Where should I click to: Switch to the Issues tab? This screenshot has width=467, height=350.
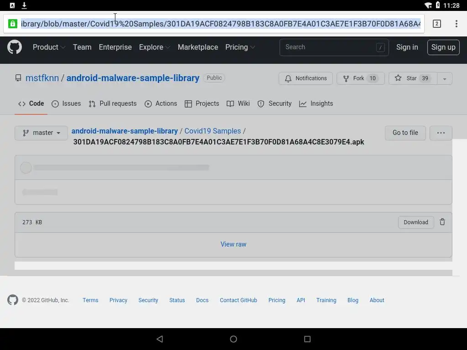pyautogui.click(x=66, y=103)
